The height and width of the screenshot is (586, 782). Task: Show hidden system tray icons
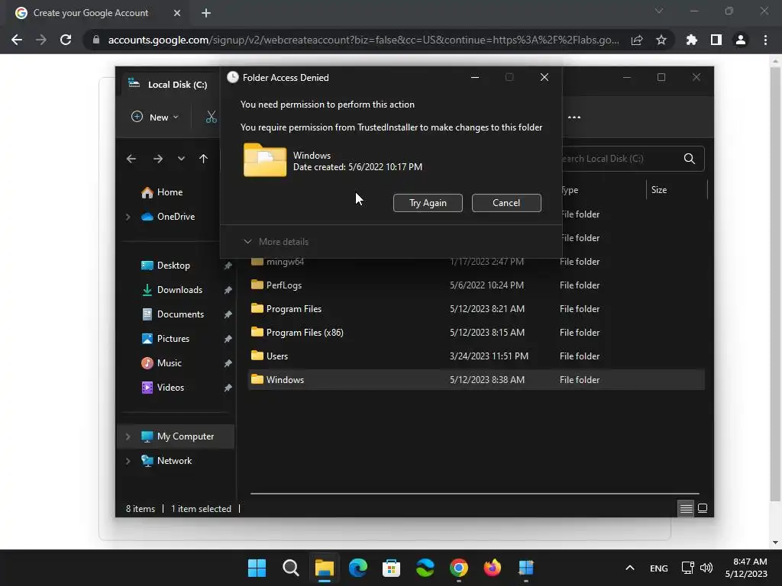(x=630, y=568)
